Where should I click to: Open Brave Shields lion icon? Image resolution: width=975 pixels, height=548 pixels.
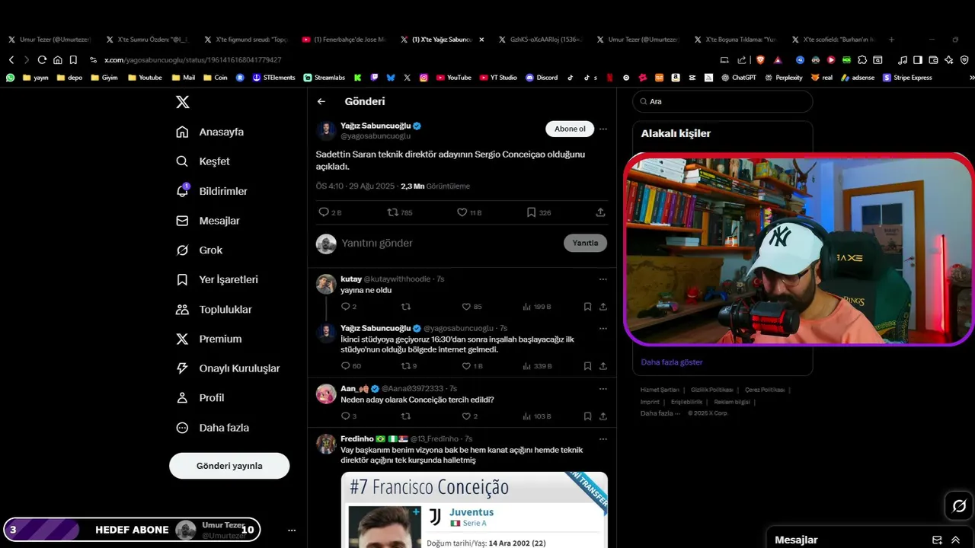pos(759,59)
